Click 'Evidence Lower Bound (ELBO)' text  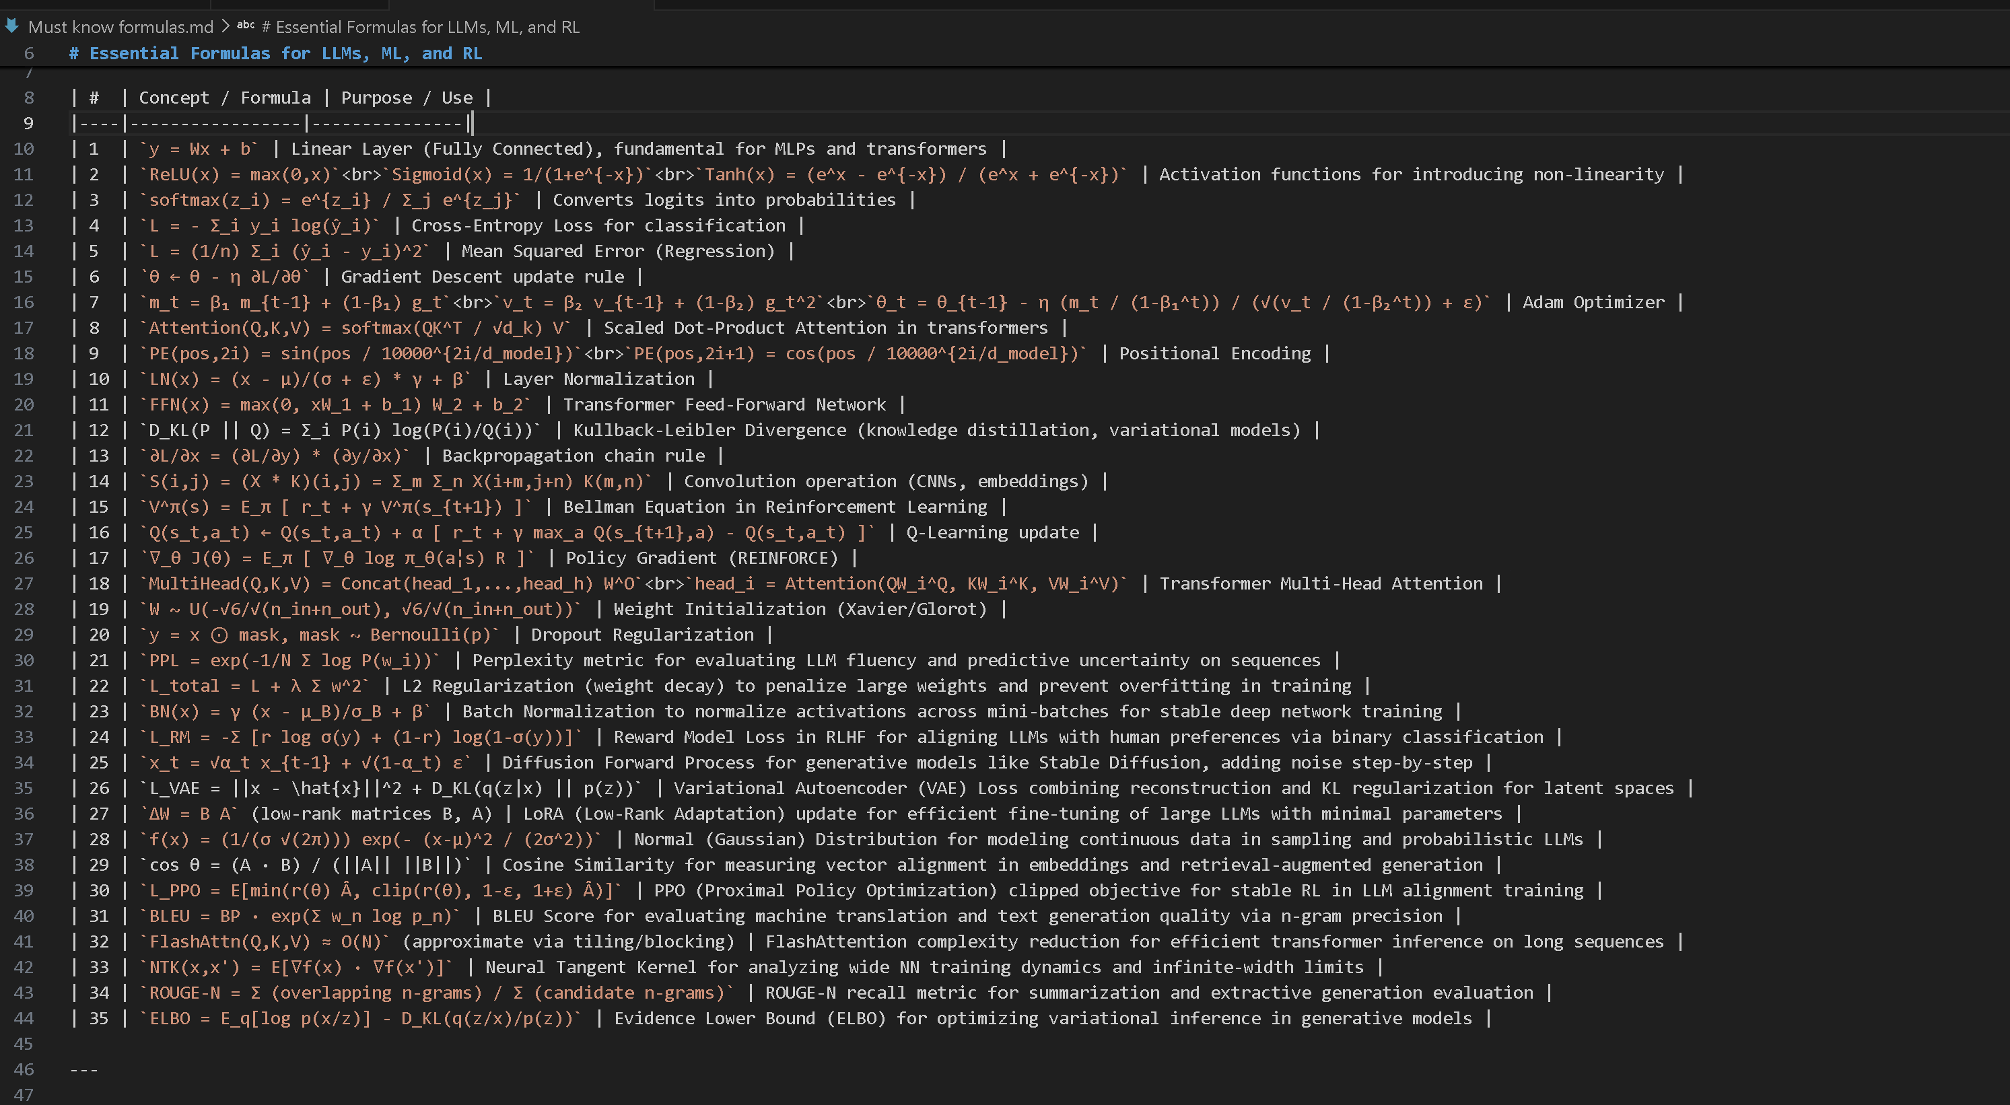tap(750, 1018)
